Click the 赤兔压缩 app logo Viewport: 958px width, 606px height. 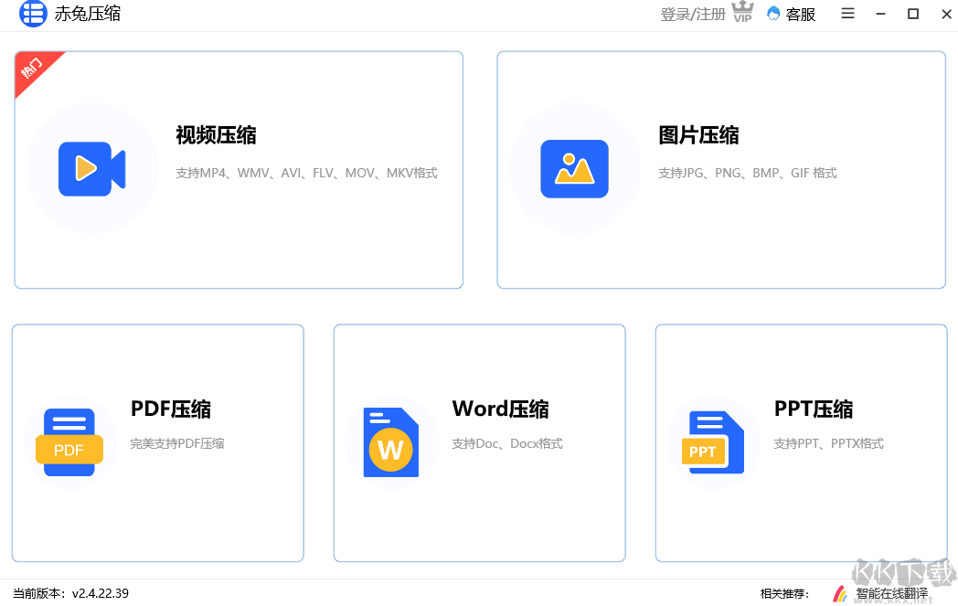(x=33, y=14)
